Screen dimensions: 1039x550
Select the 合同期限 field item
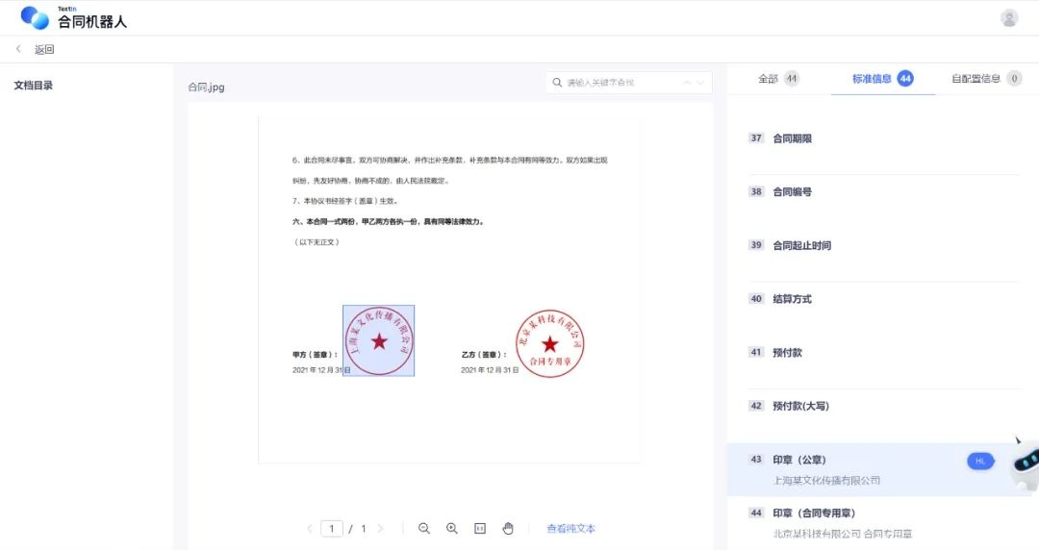coord(793,138)
